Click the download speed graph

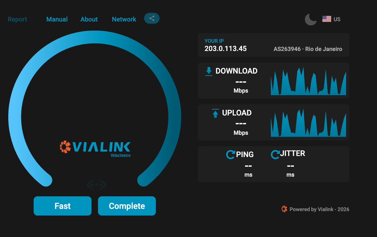(308, 81)
